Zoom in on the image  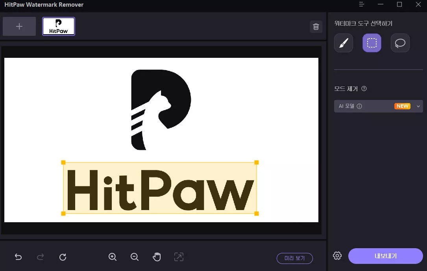pyautogui.click(x=112, y=257)
